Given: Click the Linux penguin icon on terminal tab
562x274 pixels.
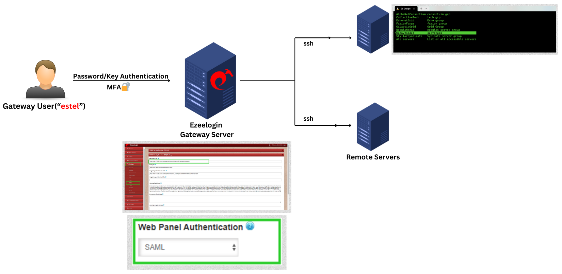Looking at the screenshot, I should 398,8.
